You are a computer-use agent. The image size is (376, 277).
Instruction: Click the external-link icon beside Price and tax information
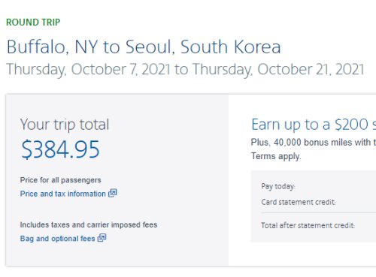tap(113, 193)
